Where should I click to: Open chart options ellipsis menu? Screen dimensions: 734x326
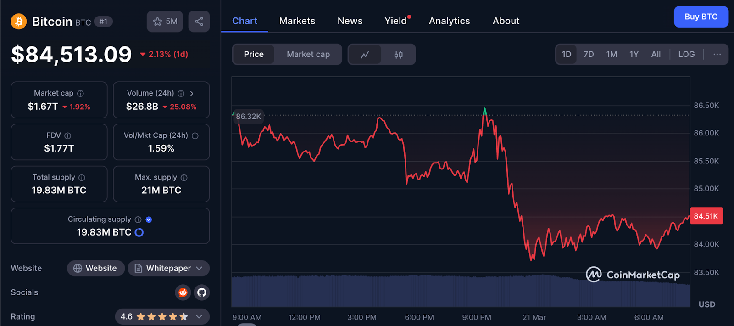click(x=717, y=54)
